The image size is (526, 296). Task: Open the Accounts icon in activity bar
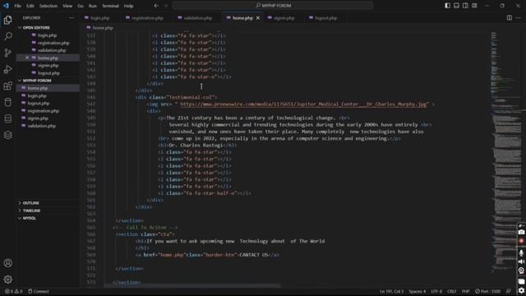click(x=7, y=263)
